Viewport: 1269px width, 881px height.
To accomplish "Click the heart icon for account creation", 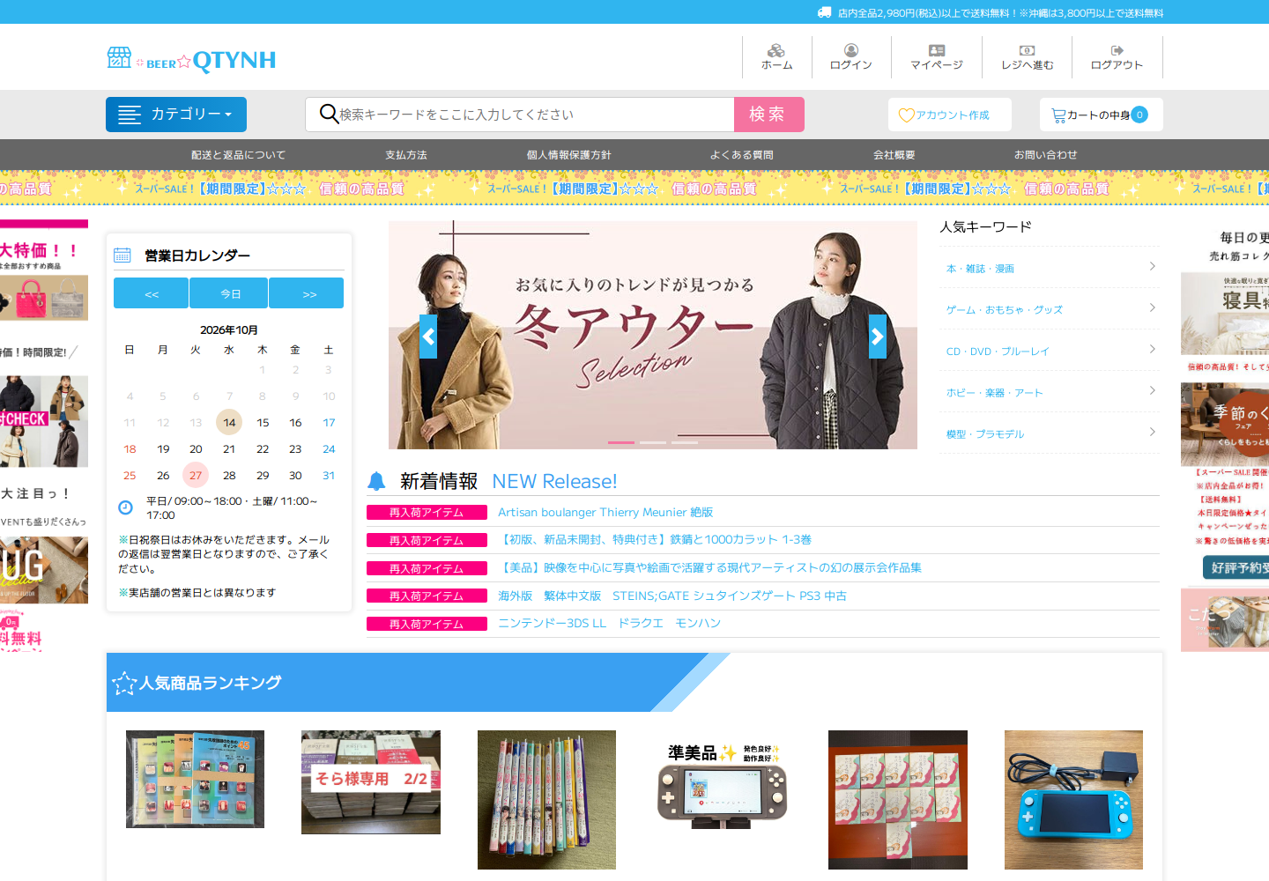I will click(x=906, y=115).
